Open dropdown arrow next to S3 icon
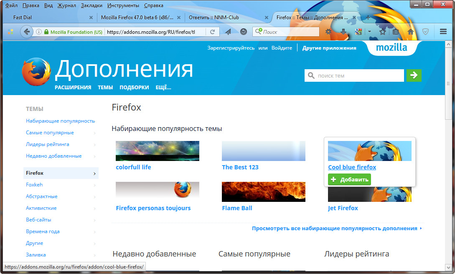 point(369,32)
